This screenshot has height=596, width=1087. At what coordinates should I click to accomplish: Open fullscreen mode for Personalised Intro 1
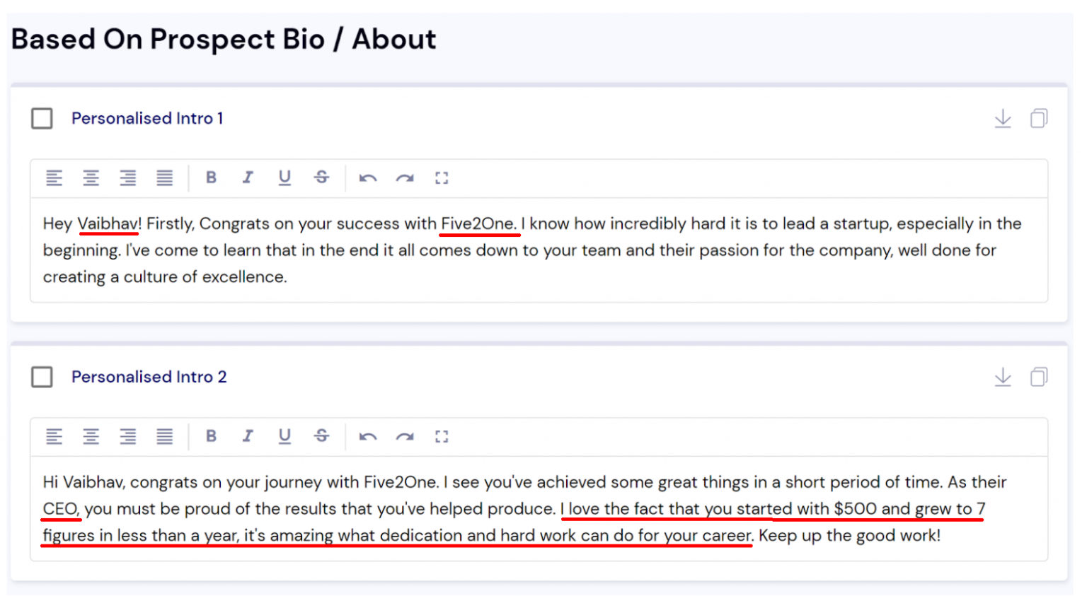(x=442, y=177)
